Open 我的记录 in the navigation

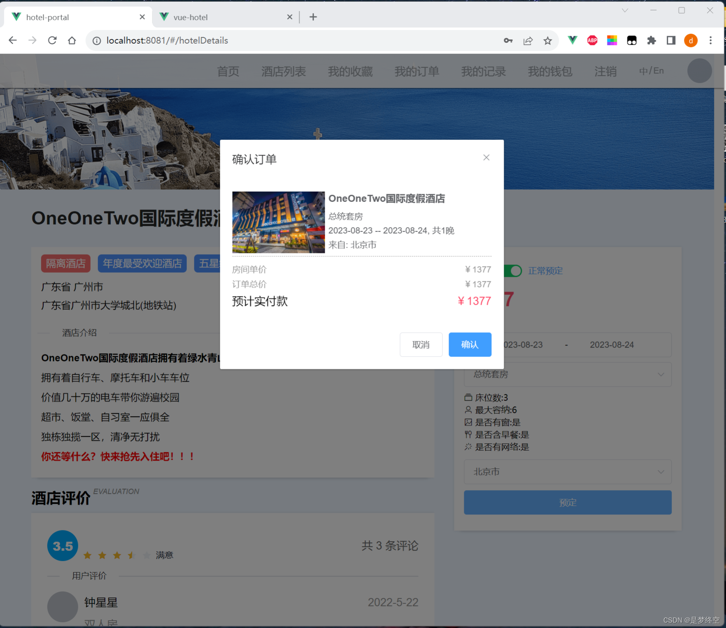(x=484, y=71)
